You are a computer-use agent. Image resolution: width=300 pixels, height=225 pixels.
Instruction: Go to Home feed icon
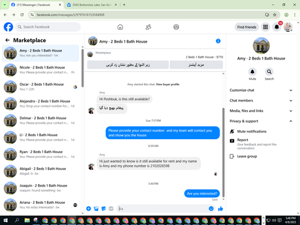120,27
